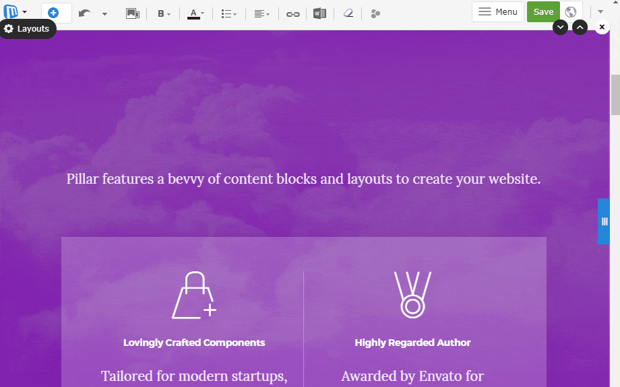The image size is (620, 387).
Task: Move block up with chevron
Action: click(580, 27)
